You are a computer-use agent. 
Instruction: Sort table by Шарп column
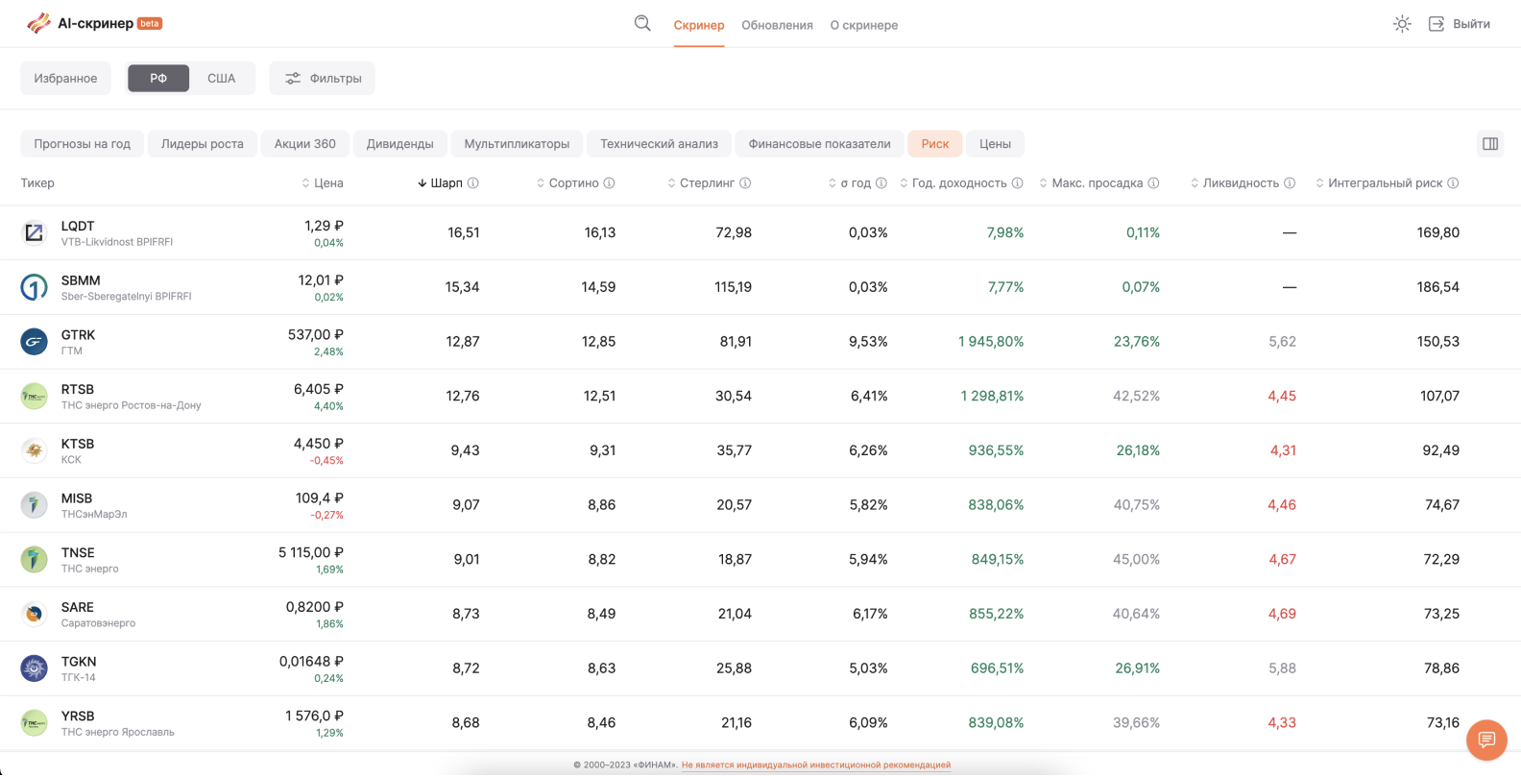(440, 183)
